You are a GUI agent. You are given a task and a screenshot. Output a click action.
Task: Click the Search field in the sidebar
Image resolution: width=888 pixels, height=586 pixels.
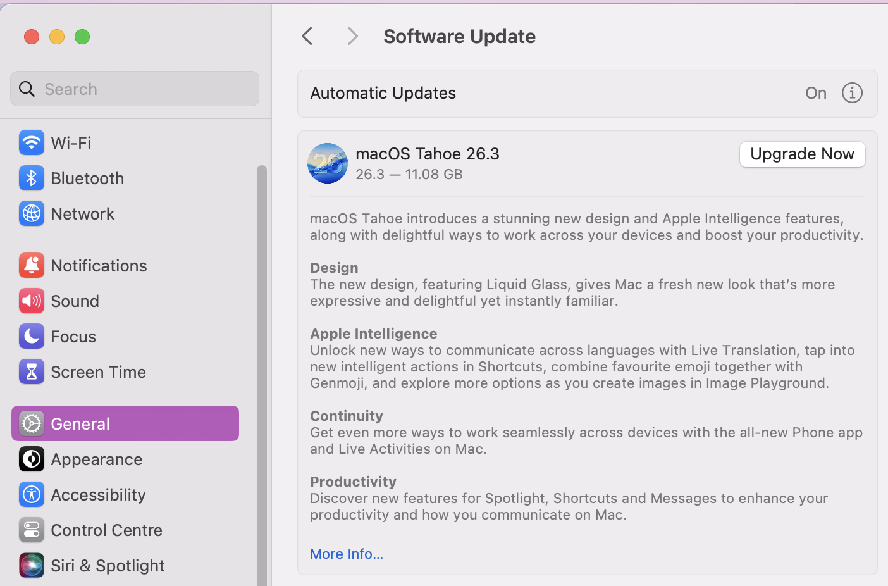(x=134, y=89)
